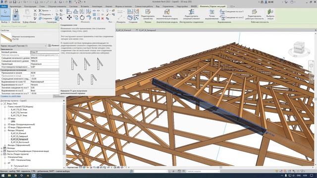The width and height of the screenshot is (317, 178).
Task: Click the Save icon in quick access toolbar
Action: tap(14, 2)
